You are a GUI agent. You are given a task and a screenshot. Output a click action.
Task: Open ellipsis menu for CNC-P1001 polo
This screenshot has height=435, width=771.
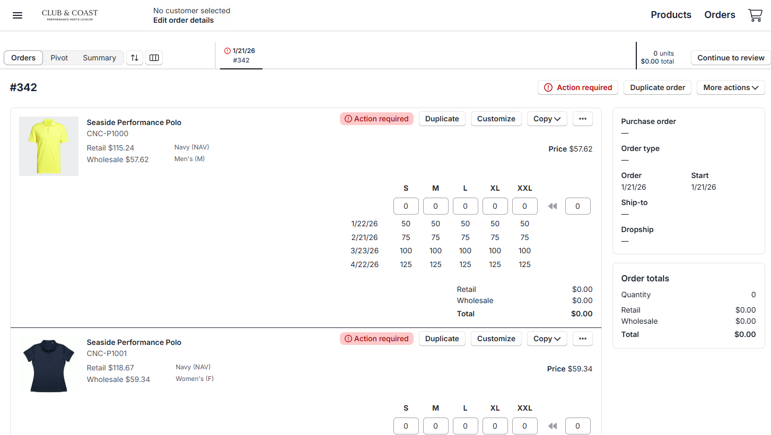click(x=582, y=339)
